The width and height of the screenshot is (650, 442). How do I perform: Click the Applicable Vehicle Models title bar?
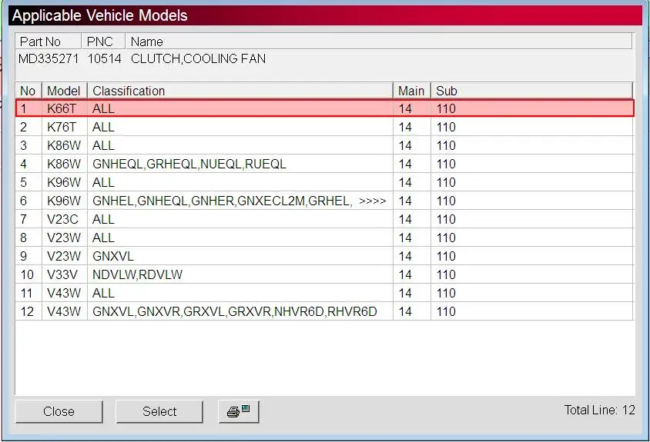click(326, 15)
